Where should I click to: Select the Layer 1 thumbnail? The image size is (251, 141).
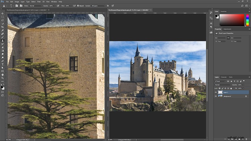pos(220,92)
